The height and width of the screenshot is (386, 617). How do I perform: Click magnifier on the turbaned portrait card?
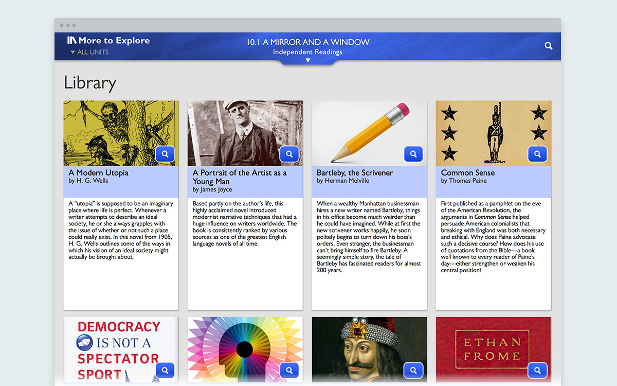[413, 370]
